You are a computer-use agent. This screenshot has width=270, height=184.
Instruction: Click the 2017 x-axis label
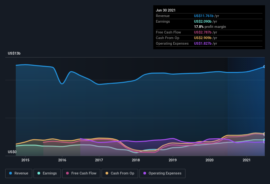99,160
